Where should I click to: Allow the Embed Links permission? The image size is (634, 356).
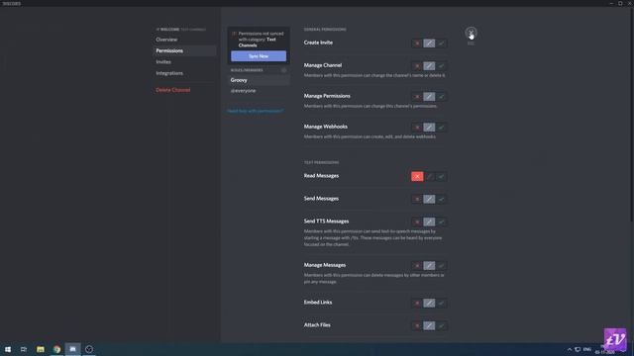[x=441, y=303]
